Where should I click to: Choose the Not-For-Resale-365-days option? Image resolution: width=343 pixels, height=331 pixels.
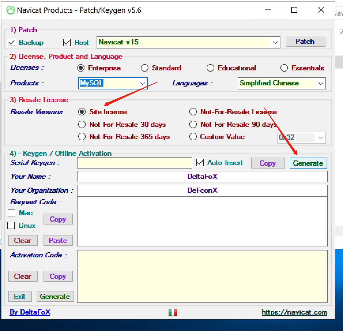pyautogui.click(x=82, y=137)
